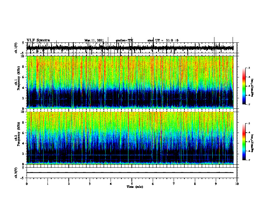Screen dimensions: 267x206
Task: Click time axis tick label '5'
Action: point(132,184)
